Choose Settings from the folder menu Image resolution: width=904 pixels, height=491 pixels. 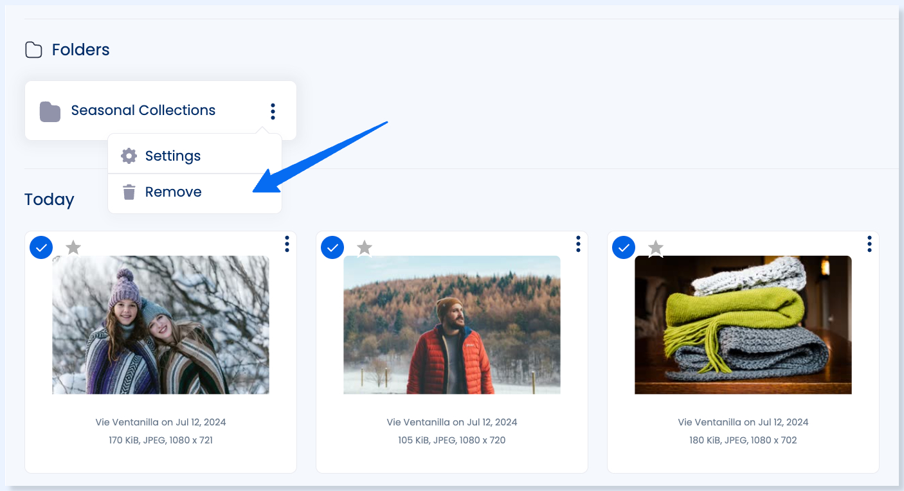[195, 156]
